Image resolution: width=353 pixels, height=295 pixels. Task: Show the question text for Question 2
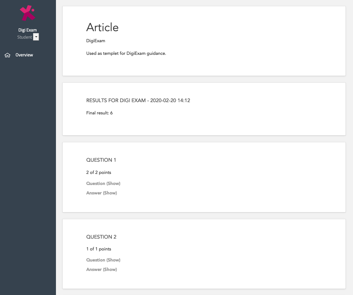[x=103, y=260]
